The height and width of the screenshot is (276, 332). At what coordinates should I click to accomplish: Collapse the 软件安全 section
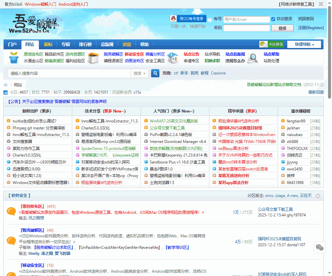tap(318, 196)
